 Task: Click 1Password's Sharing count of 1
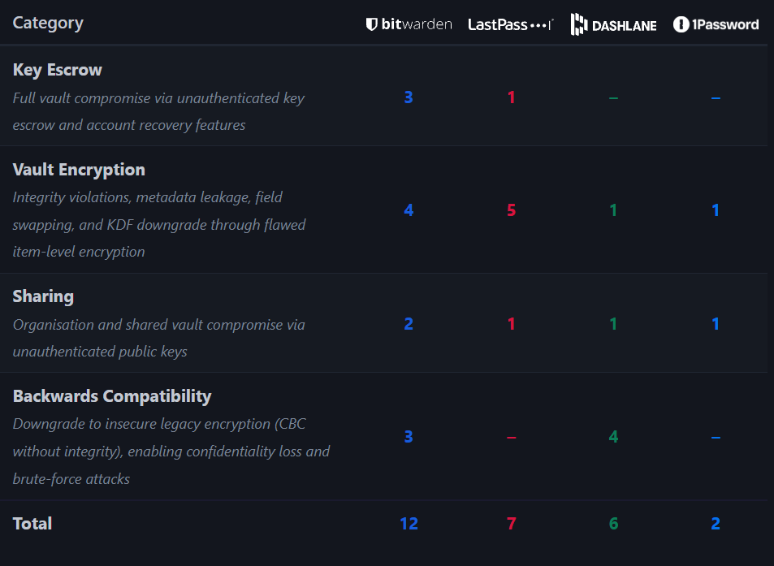(716, 324)
